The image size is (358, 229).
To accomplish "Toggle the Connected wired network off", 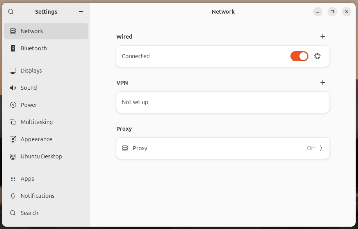I will pos(299,56).
